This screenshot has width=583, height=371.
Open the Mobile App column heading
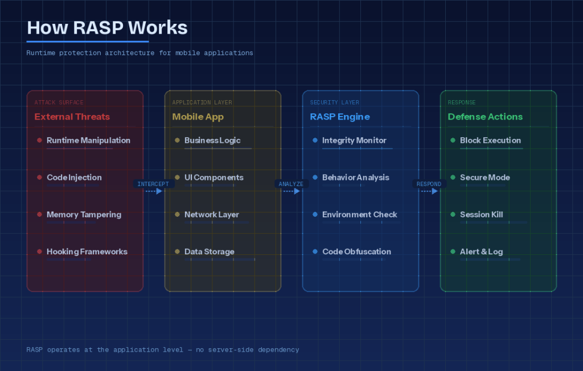click(198, 117)
